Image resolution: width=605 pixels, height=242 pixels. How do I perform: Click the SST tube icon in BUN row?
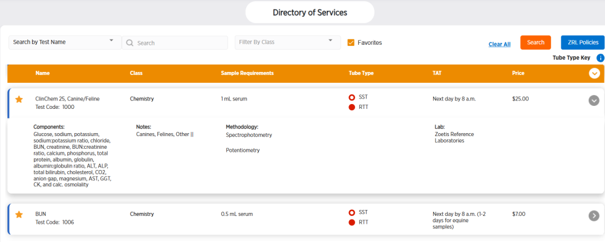[x=352, y=212]
